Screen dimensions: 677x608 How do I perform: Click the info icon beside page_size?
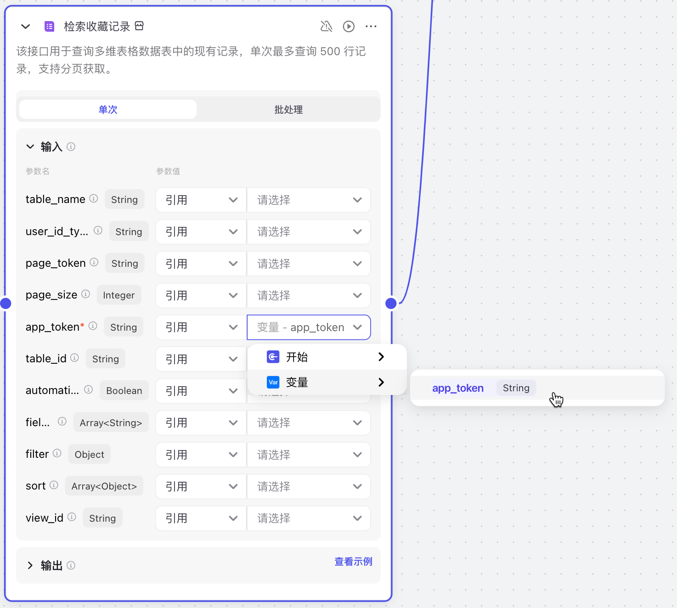click(86, 294)
